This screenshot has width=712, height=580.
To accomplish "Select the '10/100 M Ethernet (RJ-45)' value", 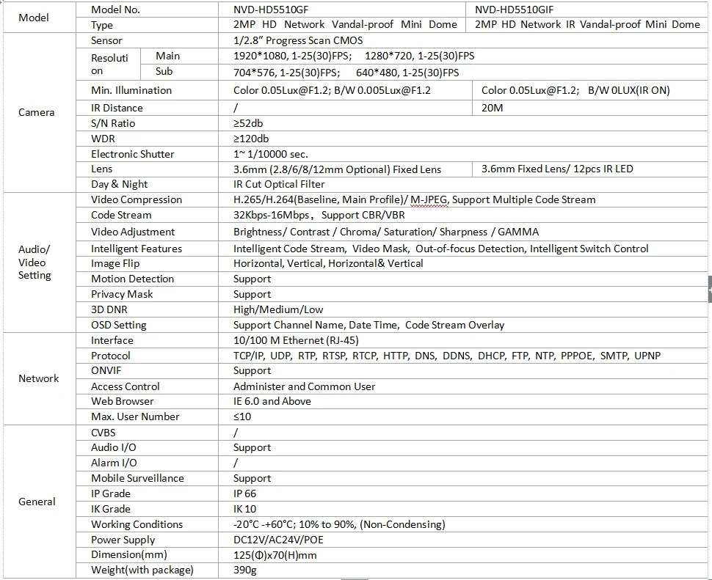I will tap(296, 340).
